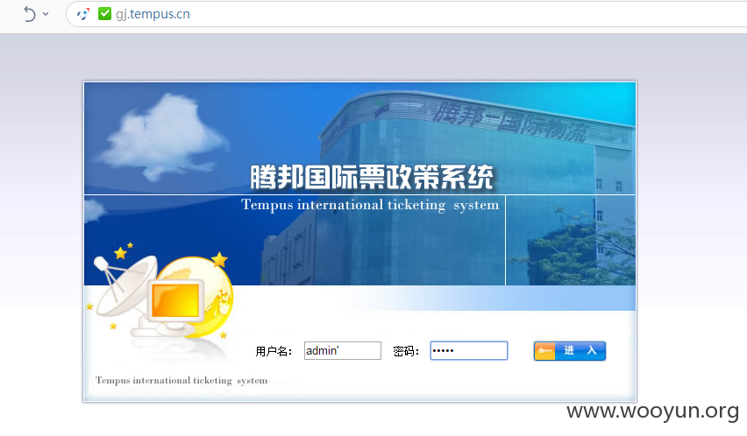The width and height of the screenshot is (747, 436).
Task: Click the 腾邦国际票政策系统 title text
Action: pos(372,178)
